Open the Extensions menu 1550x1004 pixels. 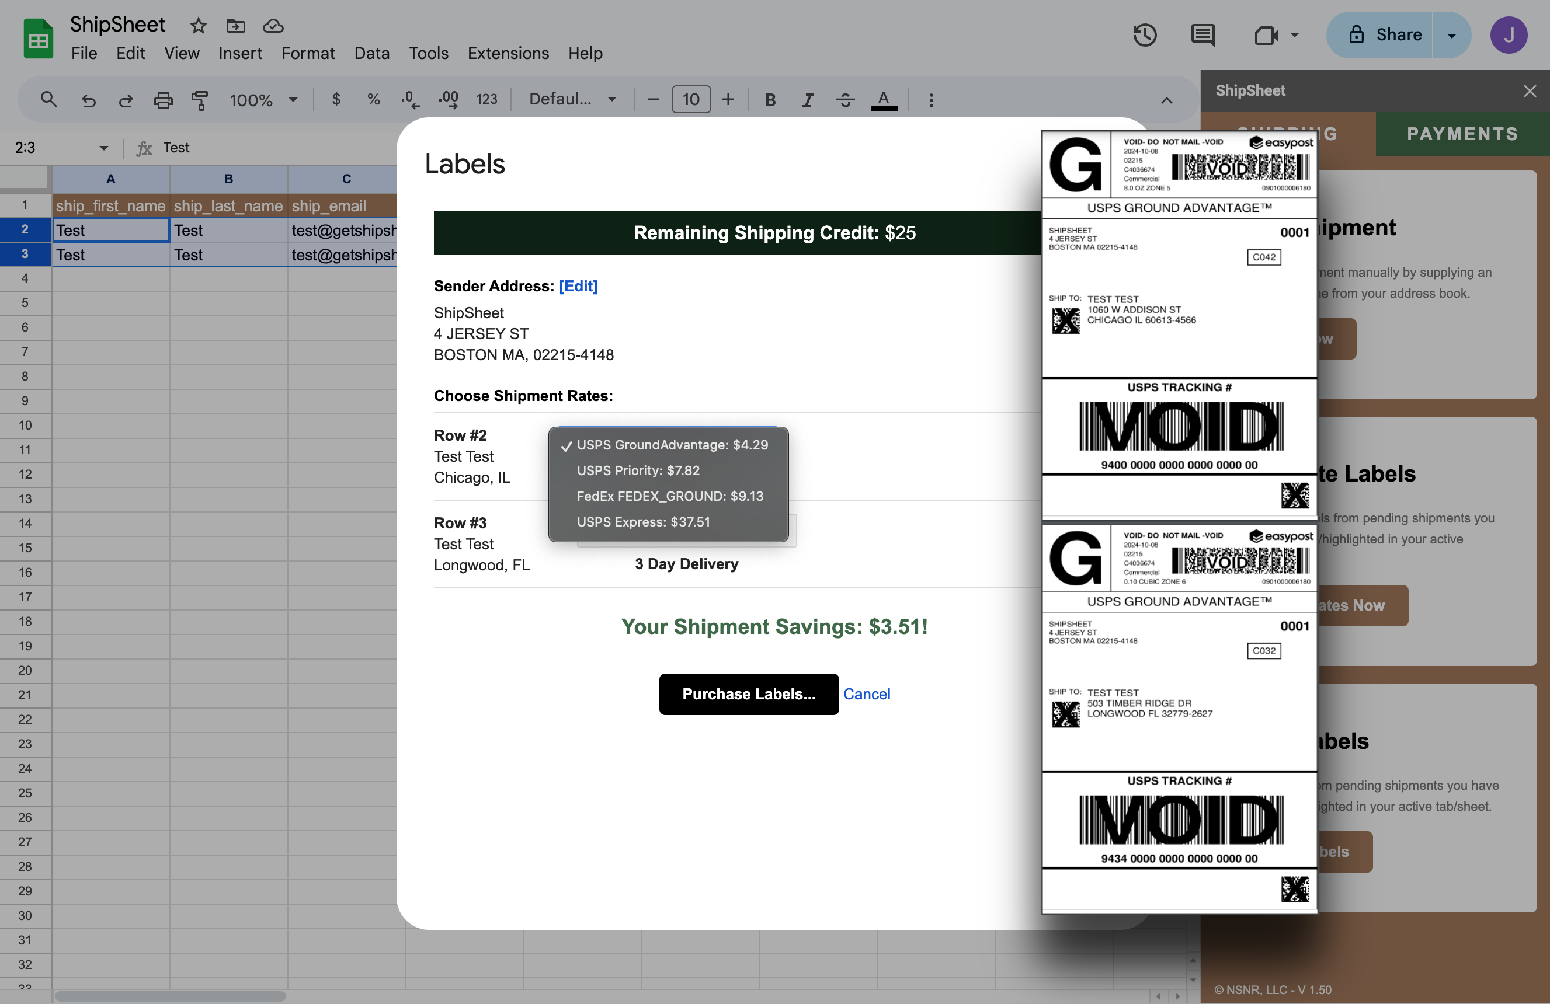(x=508, y=53)
